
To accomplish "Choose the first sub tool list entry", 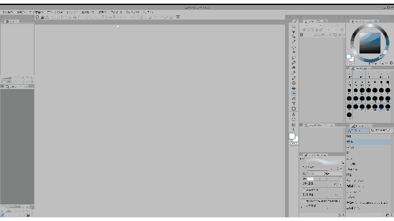I will [369, 136].
